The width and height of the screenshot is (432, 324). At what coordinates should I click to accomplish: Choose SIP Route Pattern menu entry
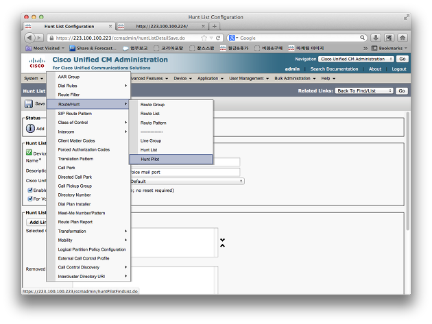pos(88,114)
